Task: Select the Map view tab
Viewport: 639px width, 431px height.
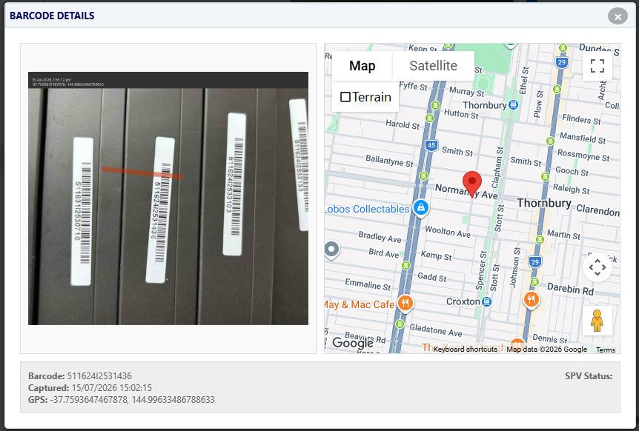Action: [x=362, y=65]
